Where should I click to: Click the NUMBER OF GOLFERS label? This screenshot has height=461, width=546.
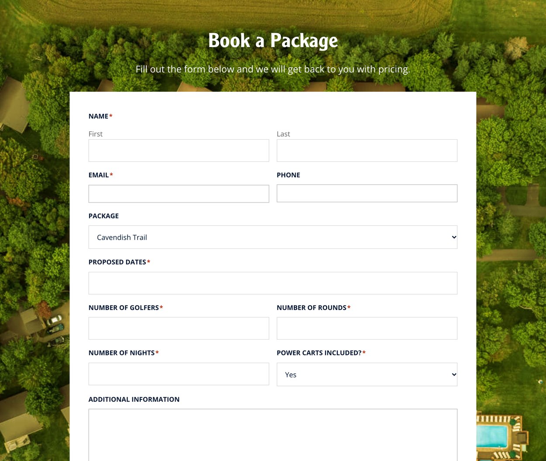click(124, 308)
